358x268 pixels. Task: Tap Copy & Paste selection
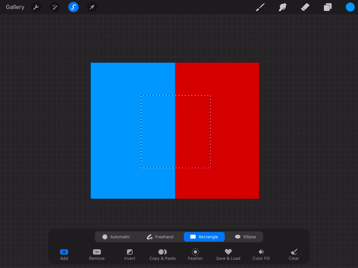pyautogui.click(x=162, y=254)
